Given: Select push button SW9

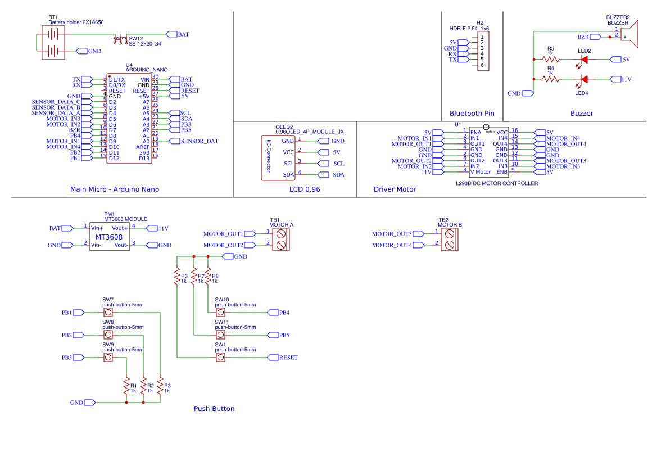Looking at the screenshot, I should point(108,358).
